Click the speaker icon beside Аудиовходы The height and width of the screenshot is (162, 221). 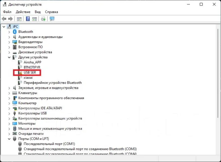pos(15,37)
